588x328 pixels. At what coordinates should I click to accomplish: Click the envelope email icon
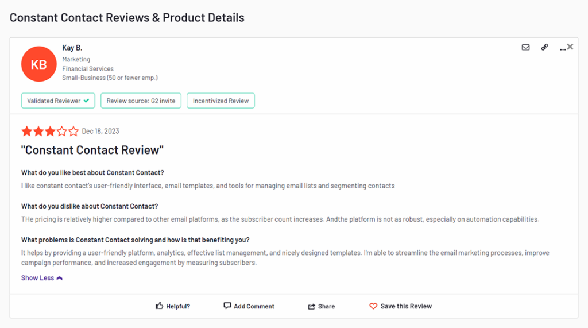point(525,47)
